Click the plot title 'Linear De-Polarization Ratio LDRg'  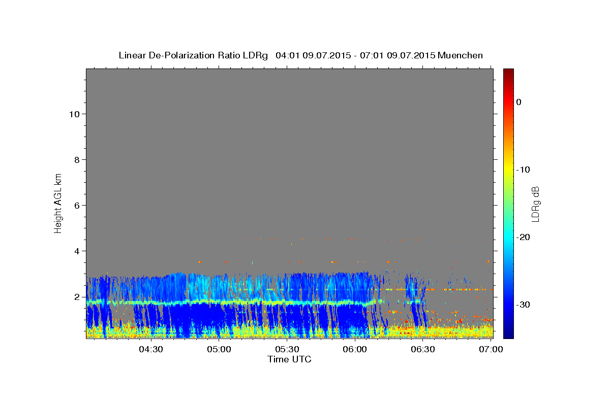click(x=193, y=55)
